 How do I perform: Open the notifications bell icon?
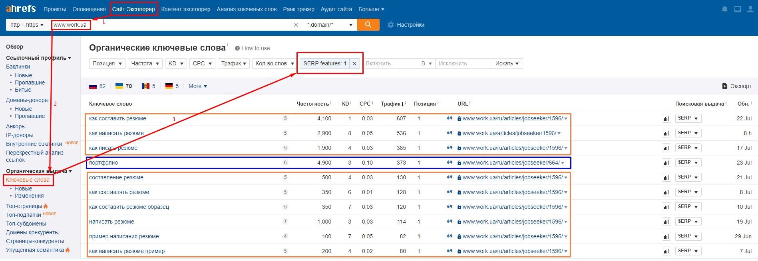pyautogui.click(x=725, y=9)
